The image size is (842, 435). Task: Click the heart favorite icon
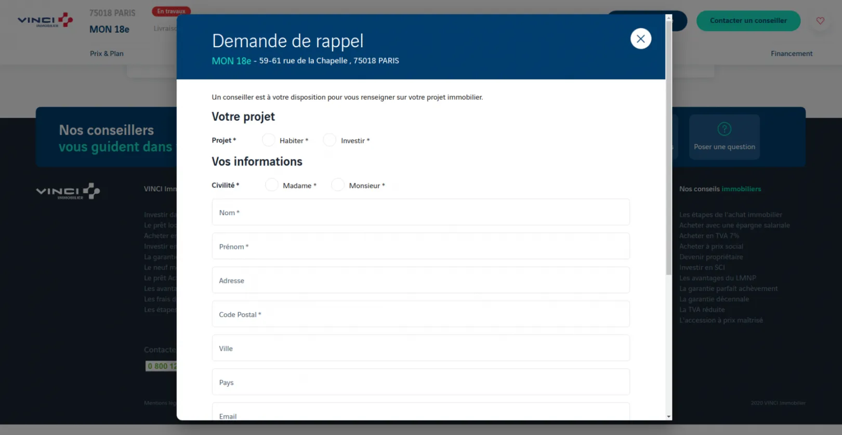[x=820, y=21]
